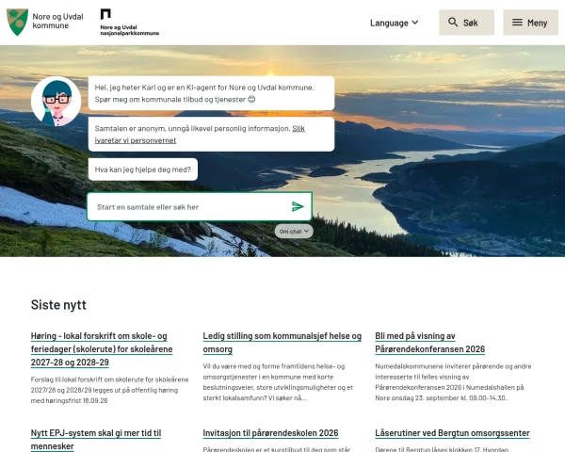The width and height of the screenshot is (565, 452).
Task: Expand the Om chat section
Action: pos(294,232)
